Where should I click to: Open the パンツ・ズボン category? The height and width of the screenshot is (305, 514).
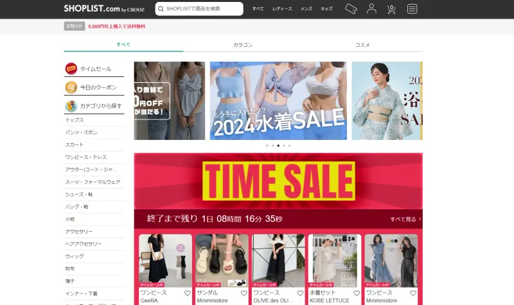tap(94, 132)
